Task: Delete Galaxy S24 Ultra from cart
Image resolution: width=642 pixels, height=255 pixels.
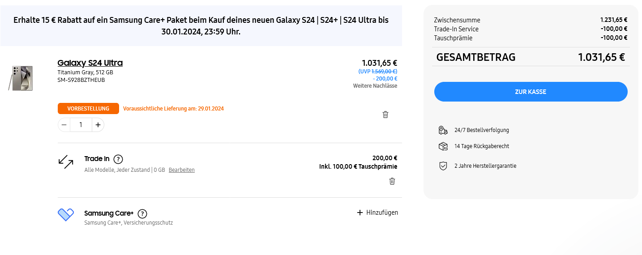Action: 385,115
